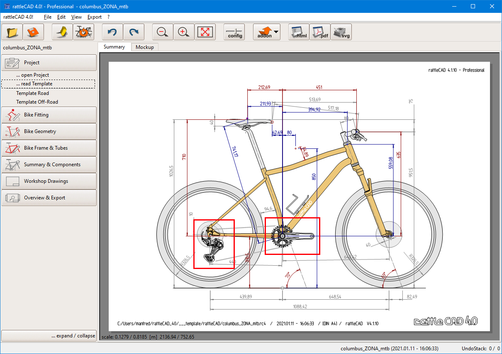Screen dimensions: 502x354
Task: Fit the drawing to the window
Action: click(205, 32)
